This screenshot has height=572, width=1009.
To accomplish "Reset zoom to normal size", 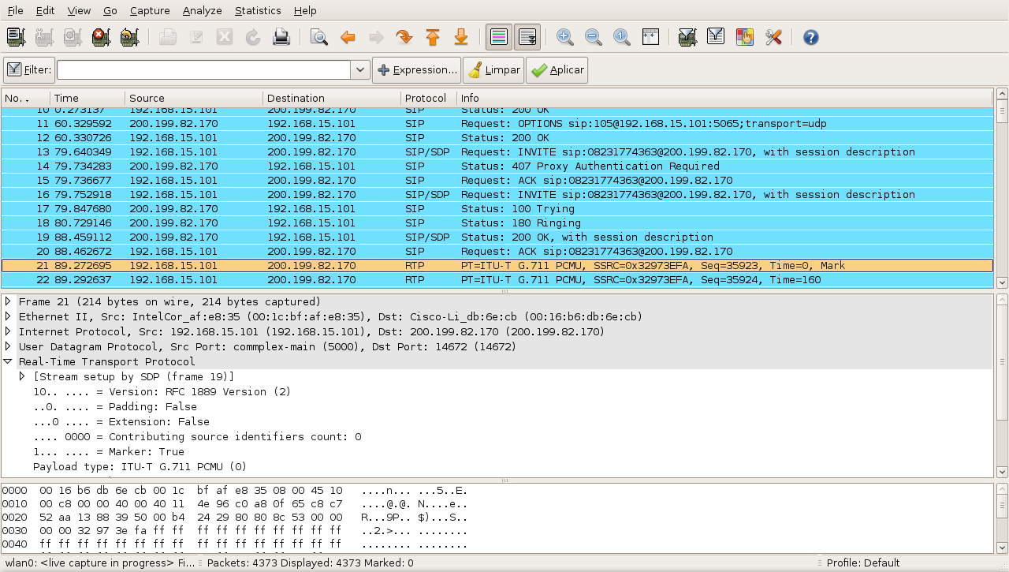I will [x=621, y=37].
